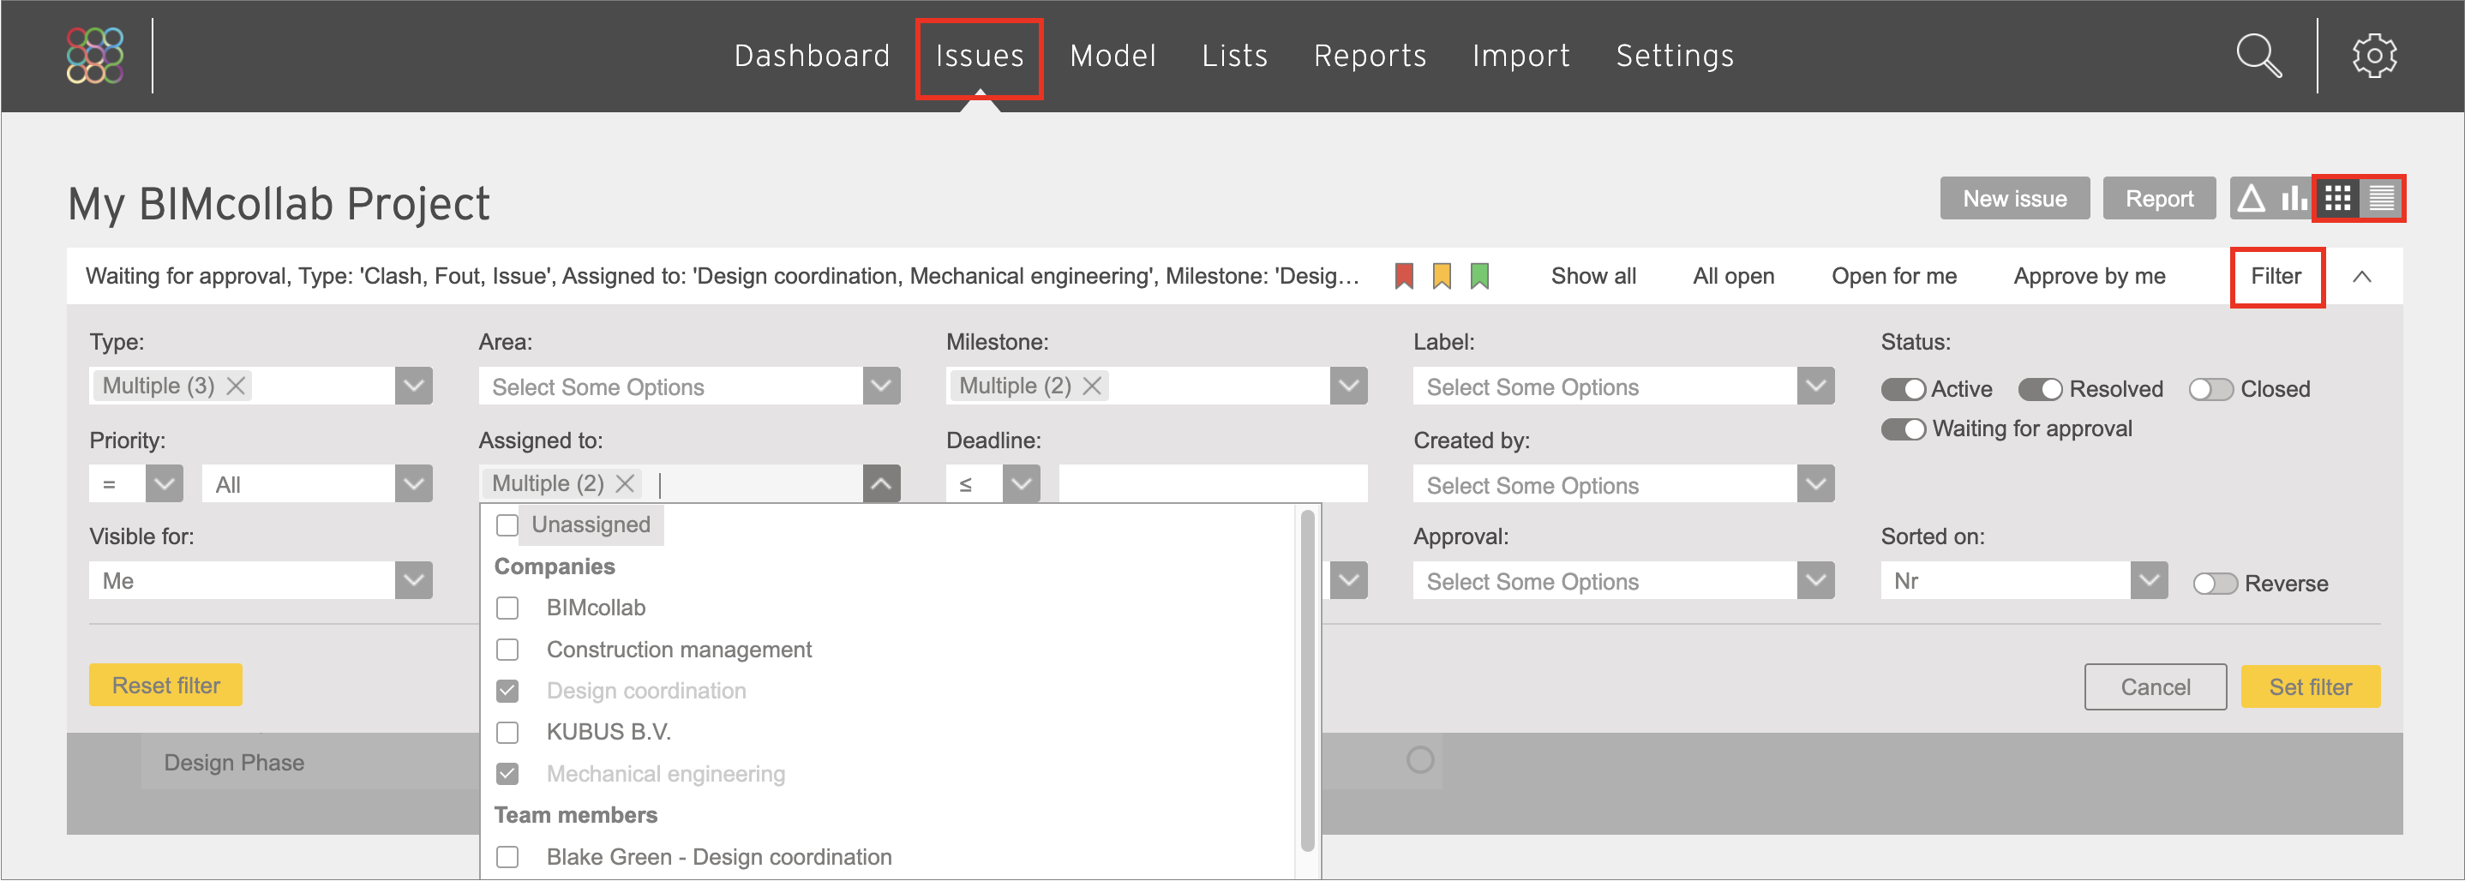Open the gear settings icon in header
Viewport: 2465px width, 881px height.
(2375, 56)
